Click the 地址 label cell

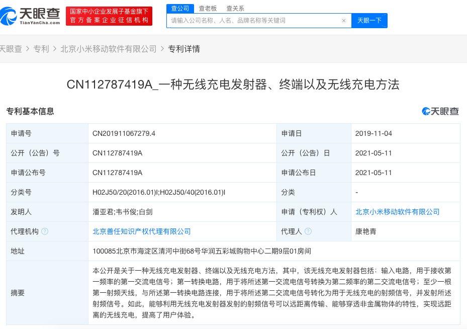tap(47, 251)
